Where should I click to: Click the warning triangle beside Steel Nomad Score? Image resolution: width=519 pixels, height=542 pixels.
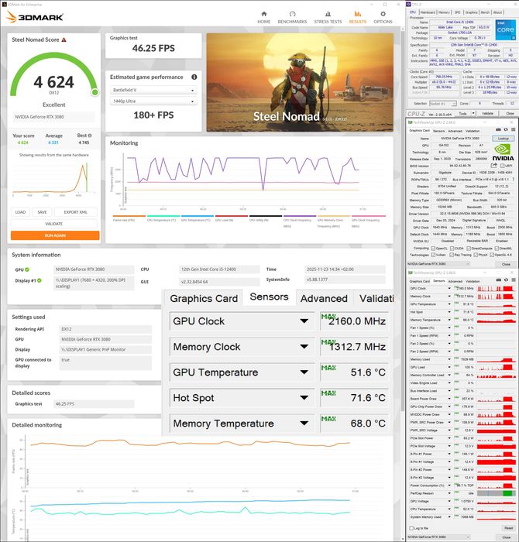pyautogui.click(x=64, y=39)
